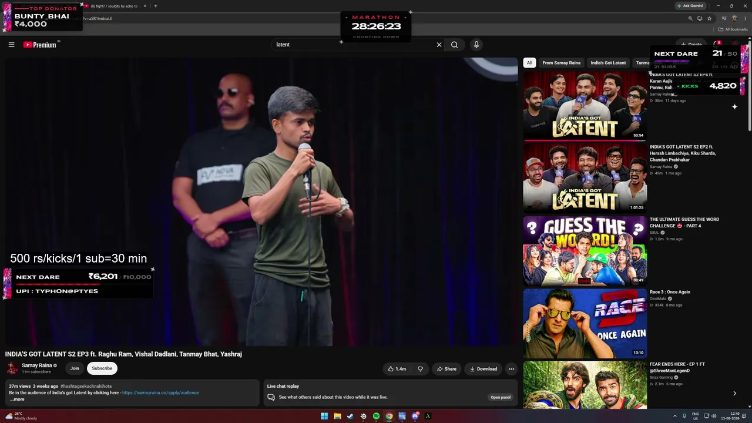Open the All Bookmarks folder
The image size is (752, 423).
coord(733,29)
